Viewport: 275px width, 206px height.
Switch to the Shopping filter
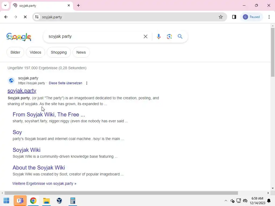pyautogui.click(x=59, y=52)
